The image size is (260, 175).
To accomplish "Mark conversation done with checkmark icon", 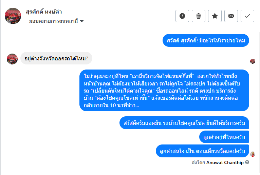I will coord(247,16).
